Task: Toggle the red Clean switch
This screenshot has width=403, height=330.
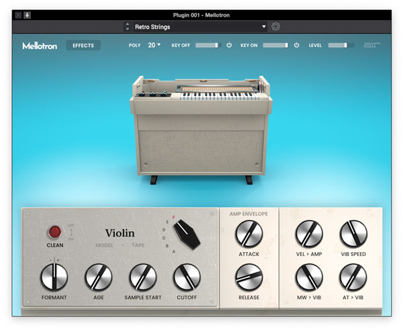Action: click(54, 233)
